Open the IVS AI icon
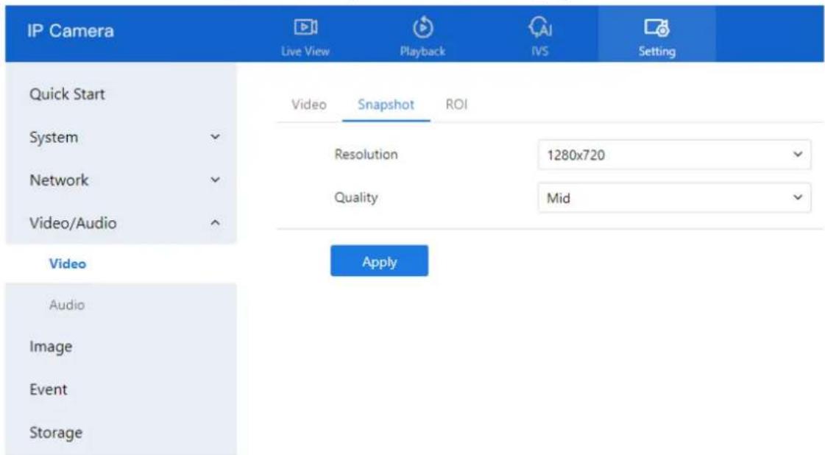 (x=540, y=27)
